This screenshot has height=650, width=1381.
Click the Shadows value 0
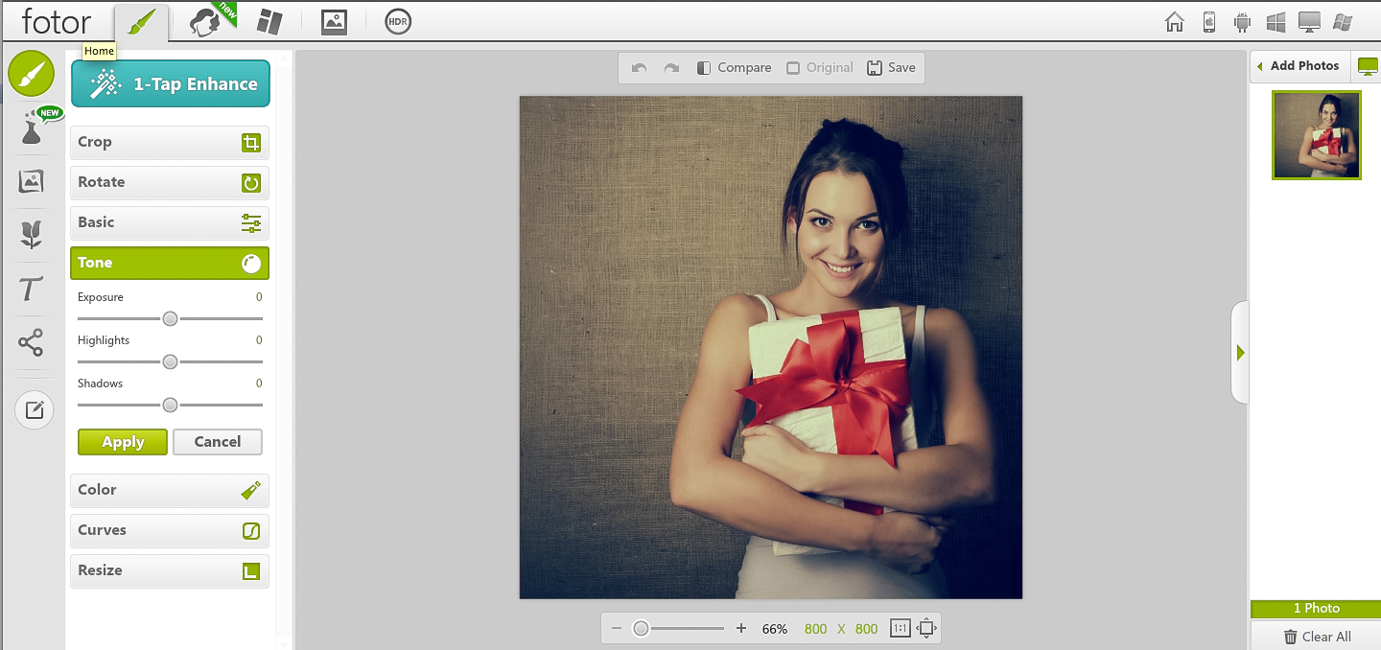coord(259,383)
